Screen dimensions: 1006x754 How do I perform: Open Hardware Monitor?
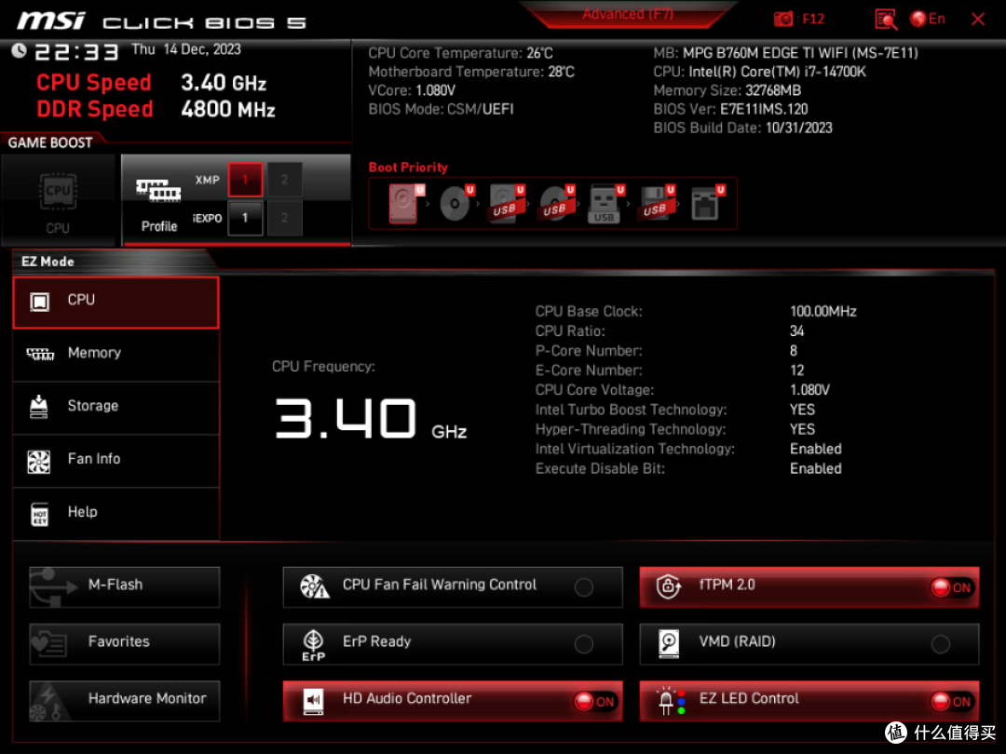[x=125, y=701]
